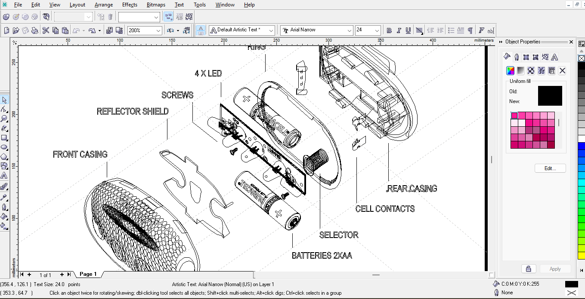Add a page after the last page

point(62,275)
